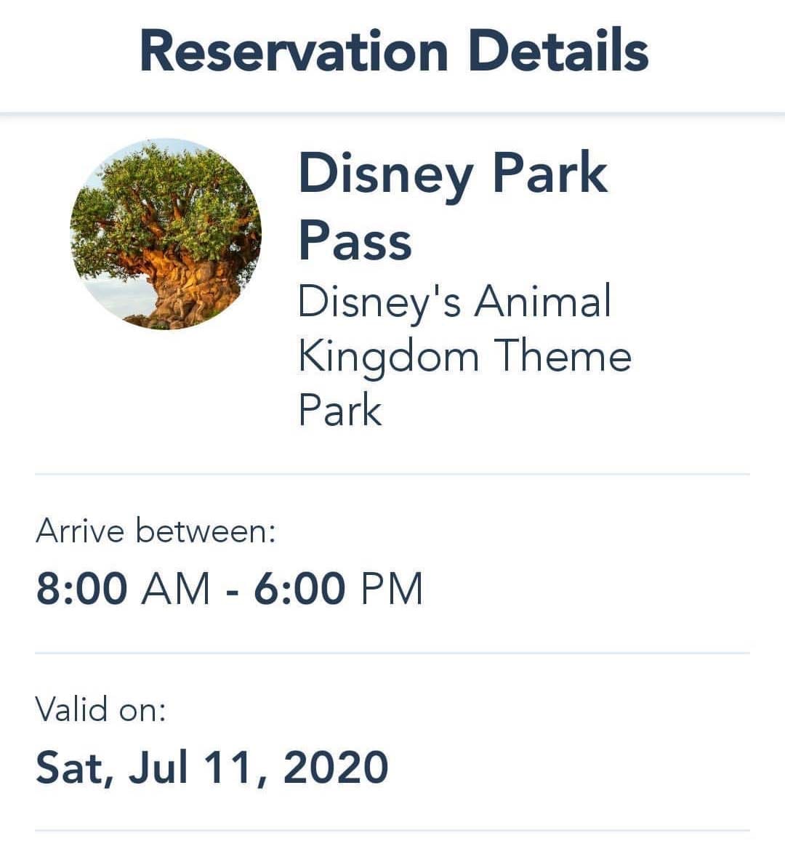The width and height of the screenshot is (785, 857).
Task: Tap the Tree of Life circular thumbnail
Action: (166, 234)
